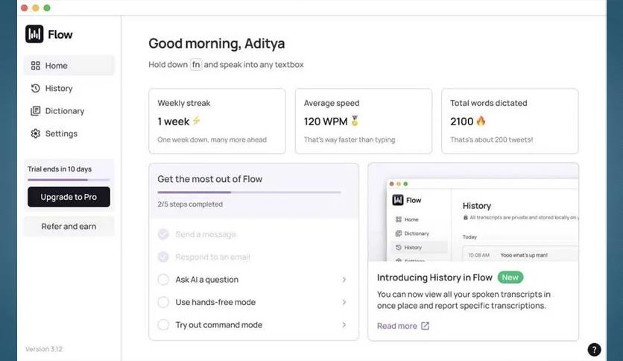
Task: Click the 2/5 steps completed progress bar
Action: pyautogui.click(x=249, y=192)
